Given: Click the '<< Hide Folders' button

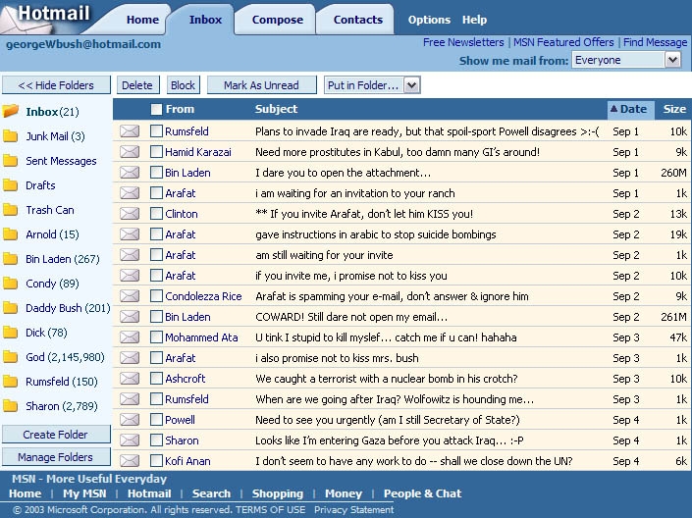Looking at the screenshot, I should coord(56,85).
